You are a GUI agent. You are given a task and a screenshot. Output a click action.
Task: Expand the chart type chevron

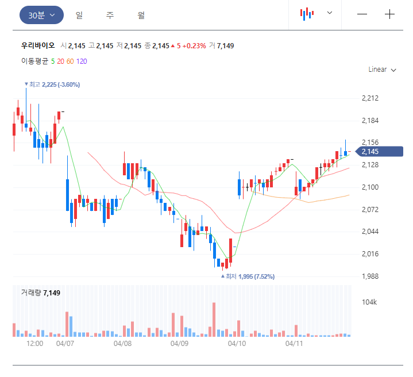330,13
